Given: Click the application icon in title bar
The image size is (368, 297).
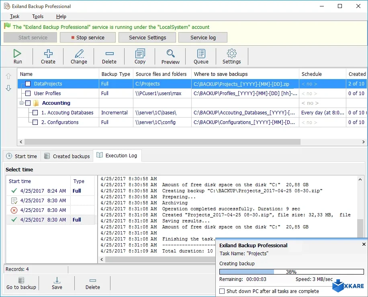Looking at the screenshot, I should click(x=7, y=6).
